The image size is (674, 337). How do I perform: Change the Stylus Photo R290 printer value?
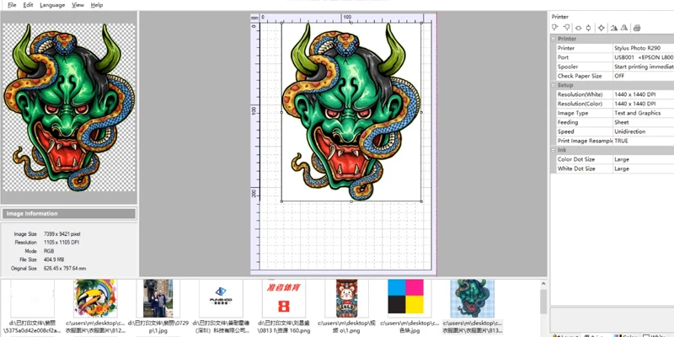coord(644,48)
